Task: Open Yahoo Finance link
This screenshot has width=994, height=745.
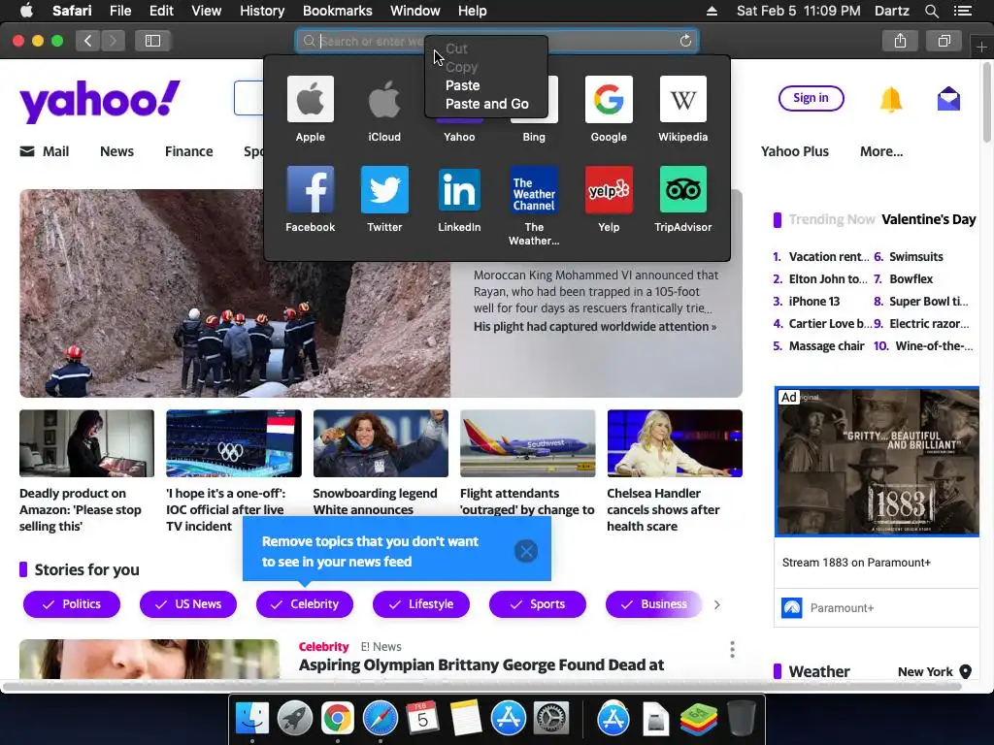Action: [189, 151]
